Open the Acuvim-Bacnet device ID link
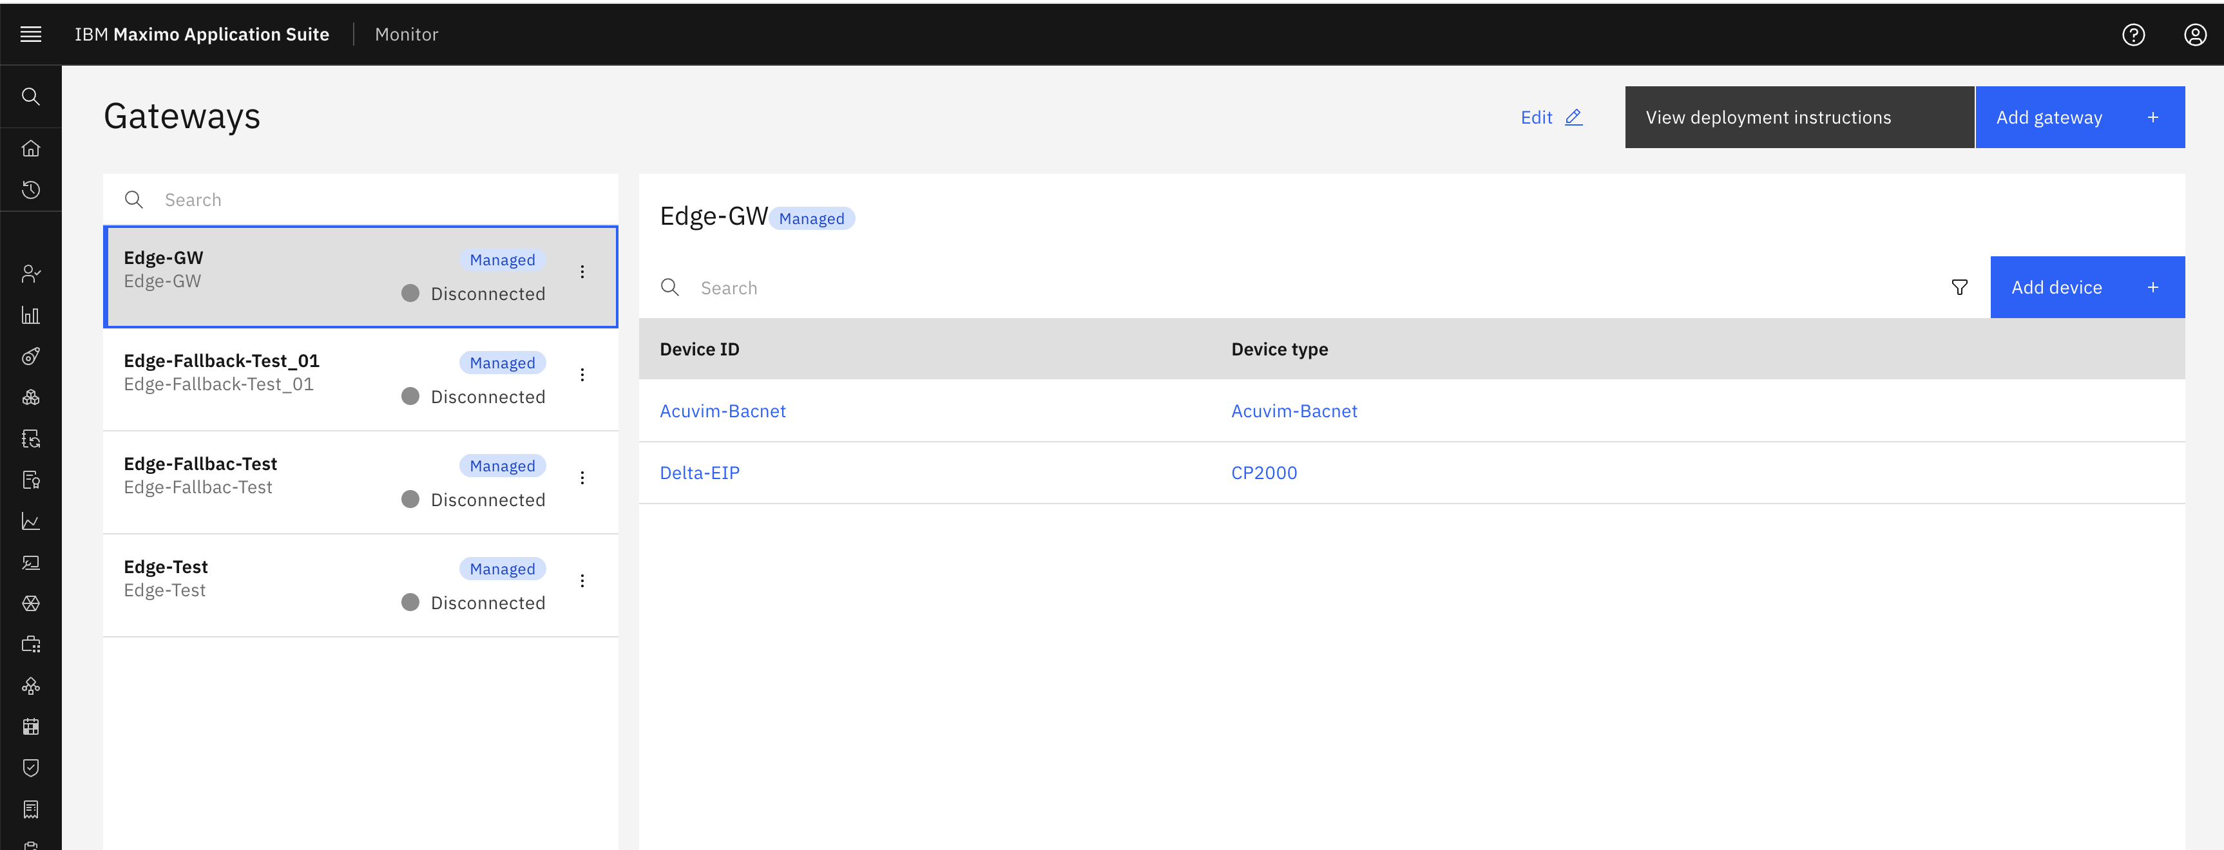 click(x=723, y=411)
